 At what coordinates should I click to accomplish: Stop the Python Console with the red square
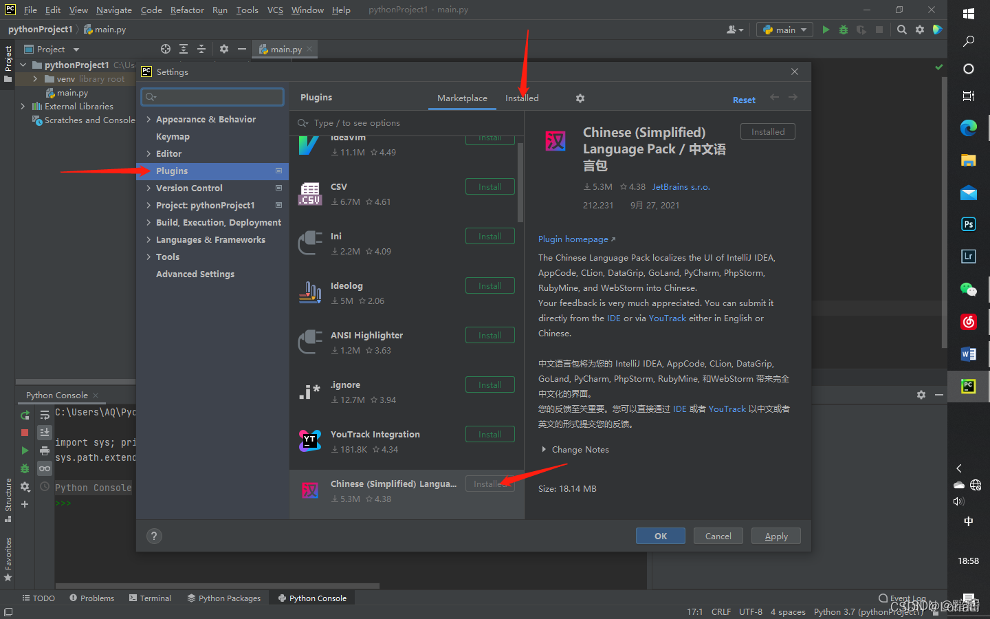25,433
